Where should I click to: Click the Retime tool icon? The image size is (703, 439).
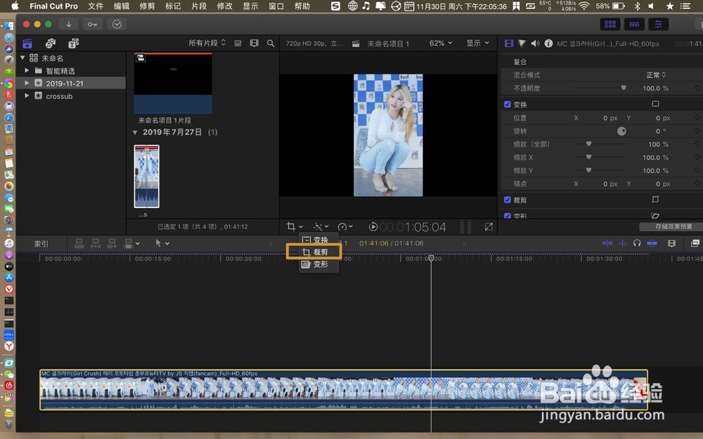coord(344,227)
